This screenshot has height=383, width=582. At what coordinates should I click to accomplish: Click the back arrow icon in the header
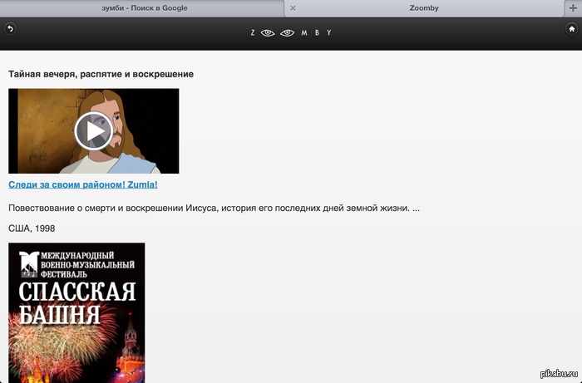point(10,28)
